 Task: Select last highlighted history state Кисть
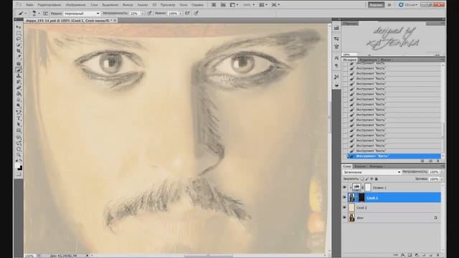394,156
